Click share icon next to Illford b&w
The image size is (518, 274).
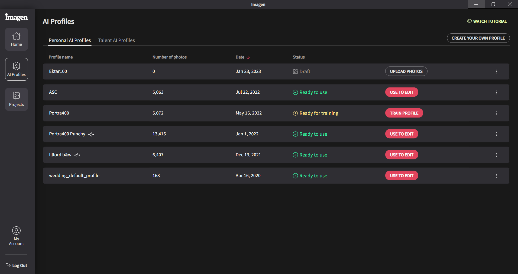point(77,155)
